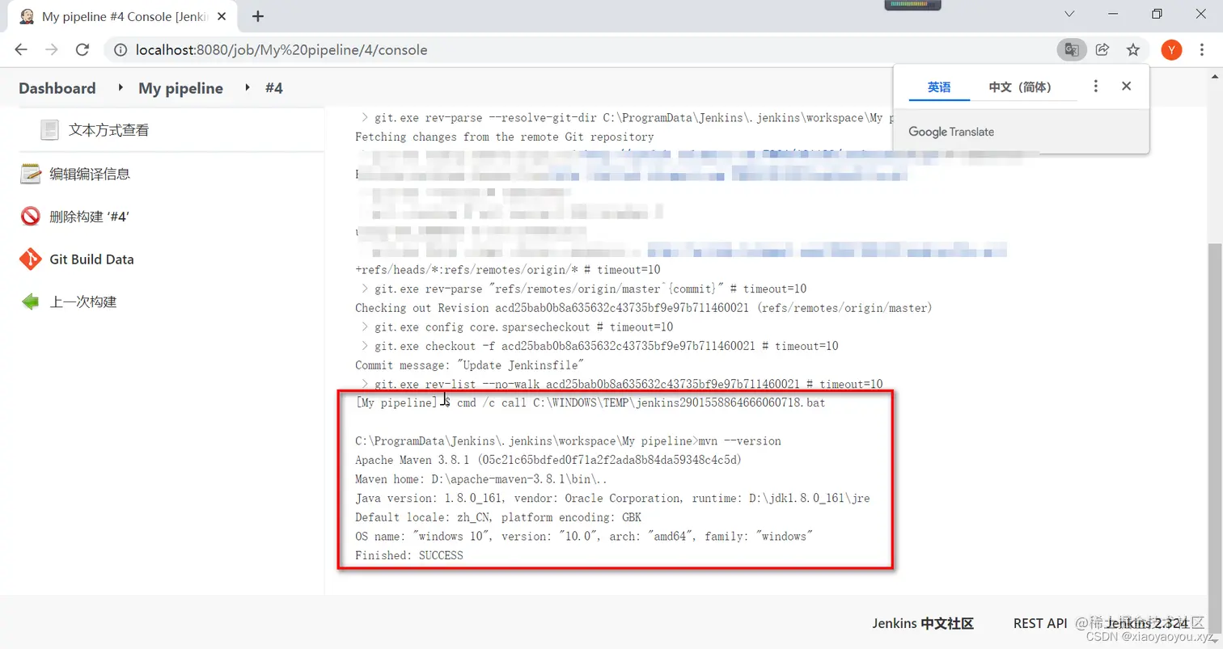Select the 英语 tab in Translate popup

939,87
